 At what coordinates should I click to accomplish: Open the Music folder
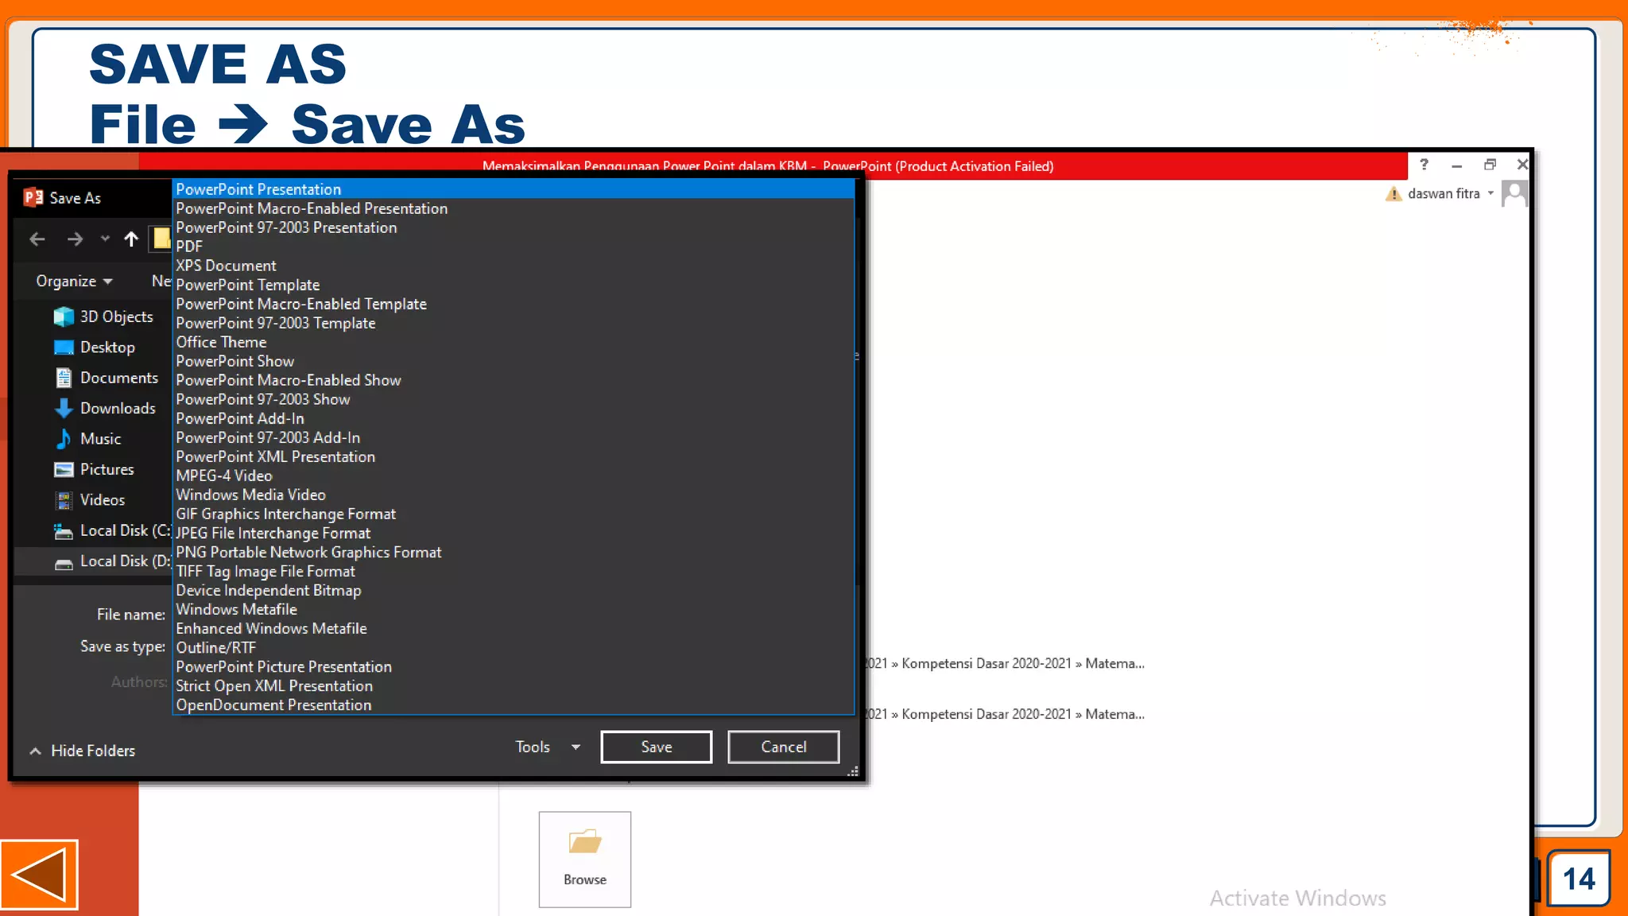[100, 439]
